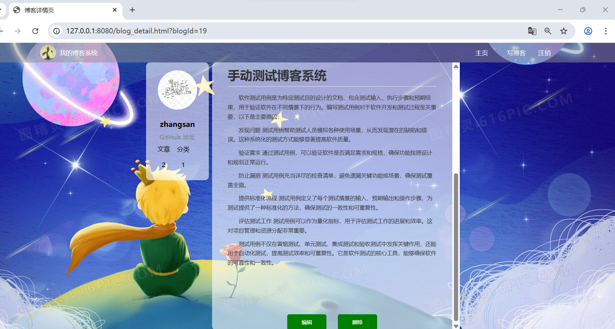Restore the browser window size

(583, 10)
